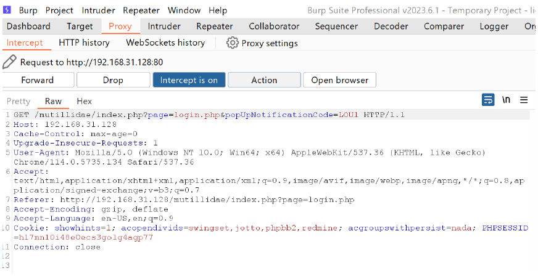Click the Cookie header name
The image size is (538, 276).
30,228
